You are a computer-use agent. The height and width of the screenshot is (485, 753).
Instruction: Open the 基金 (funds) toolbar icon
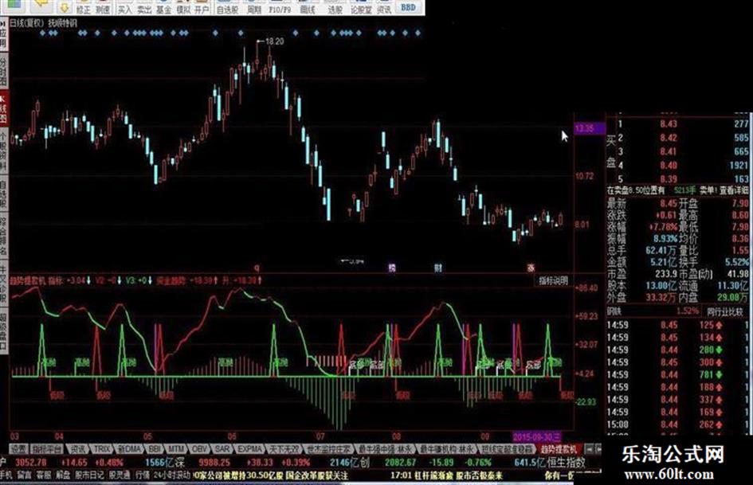(164, 7)
